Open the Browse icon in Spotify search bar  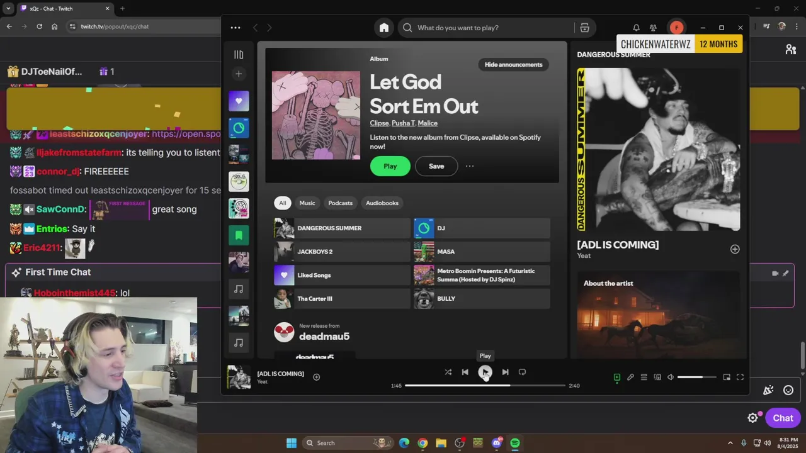pos(584,28)
